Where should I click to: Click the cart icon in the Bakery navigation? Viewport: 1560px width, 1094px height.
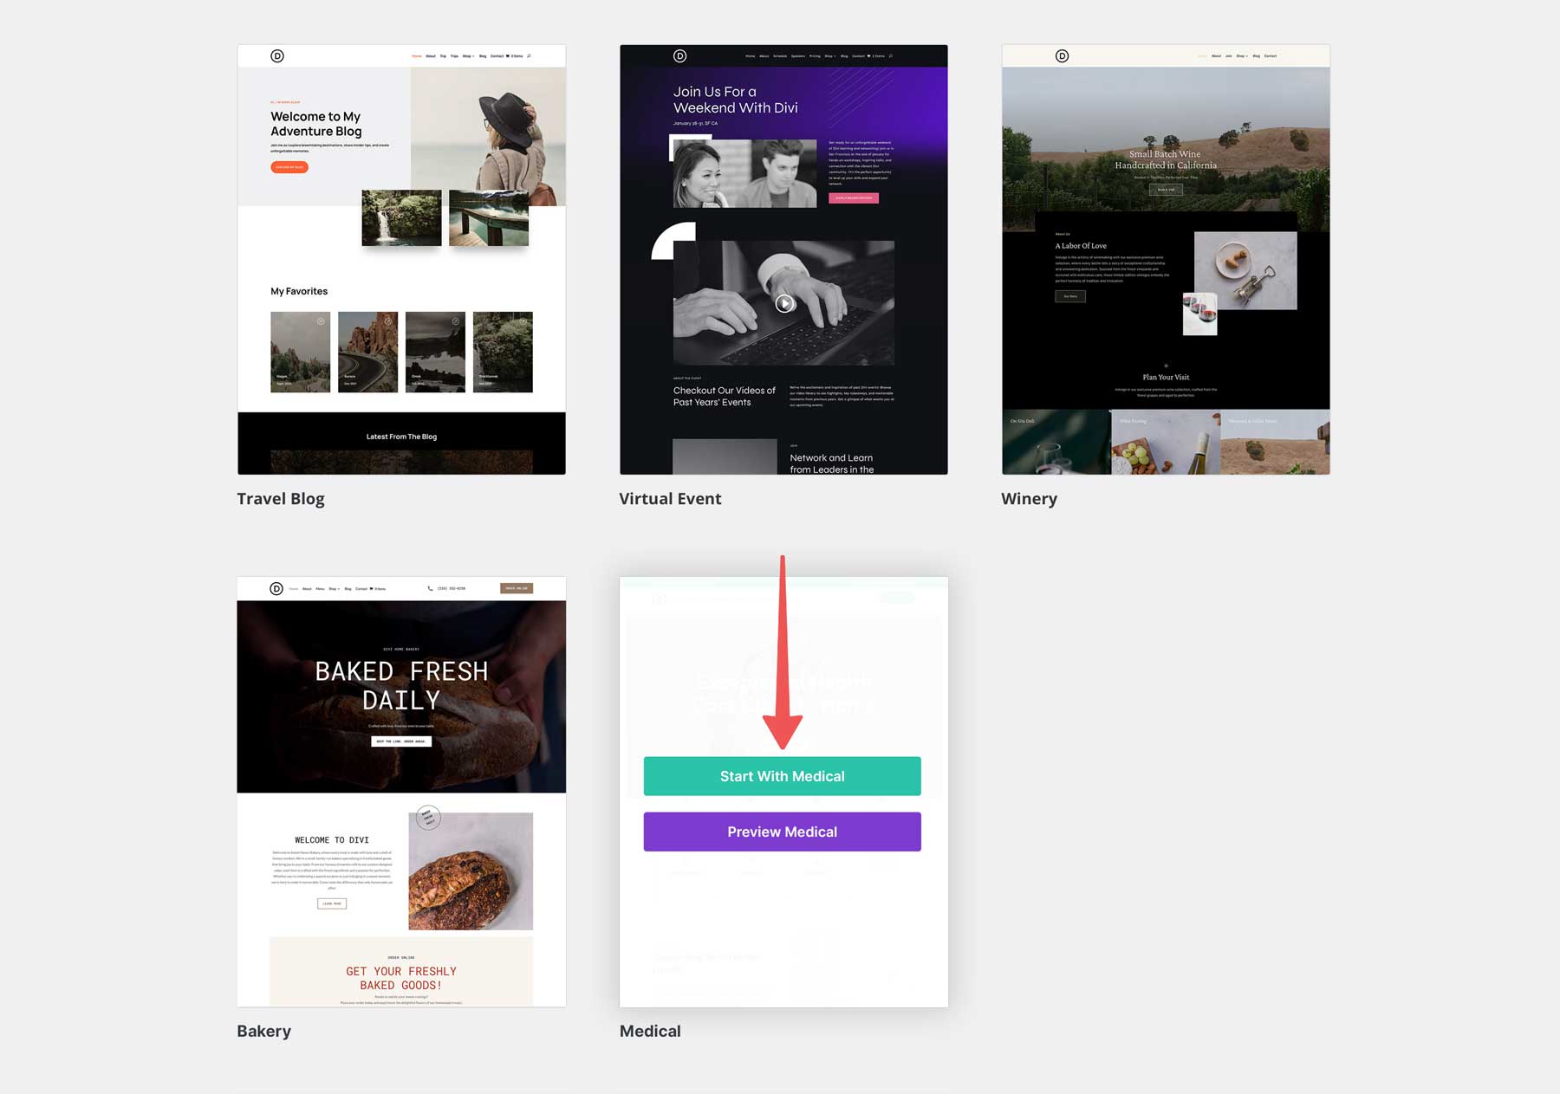[371, 588]
